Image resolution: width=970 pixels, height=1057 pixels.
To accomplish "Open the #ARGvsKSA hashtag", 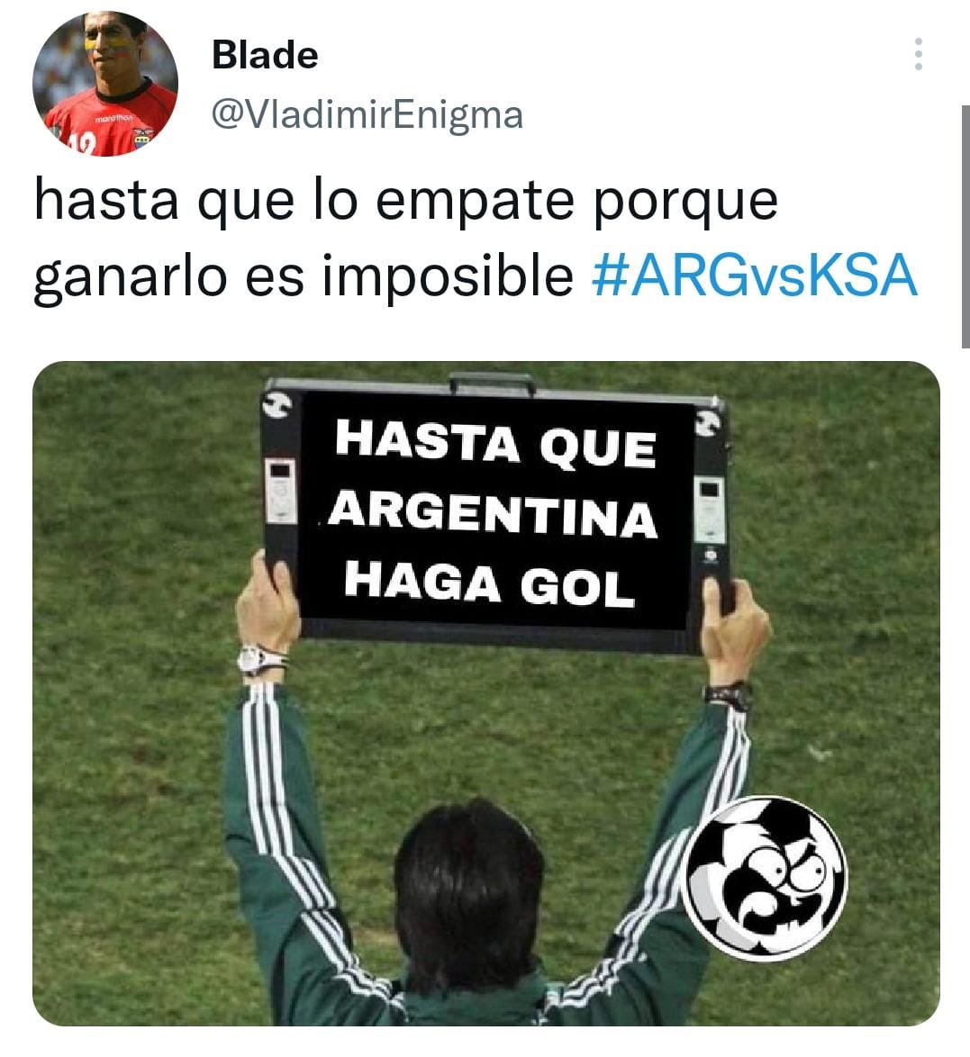I will pos(755,276).
